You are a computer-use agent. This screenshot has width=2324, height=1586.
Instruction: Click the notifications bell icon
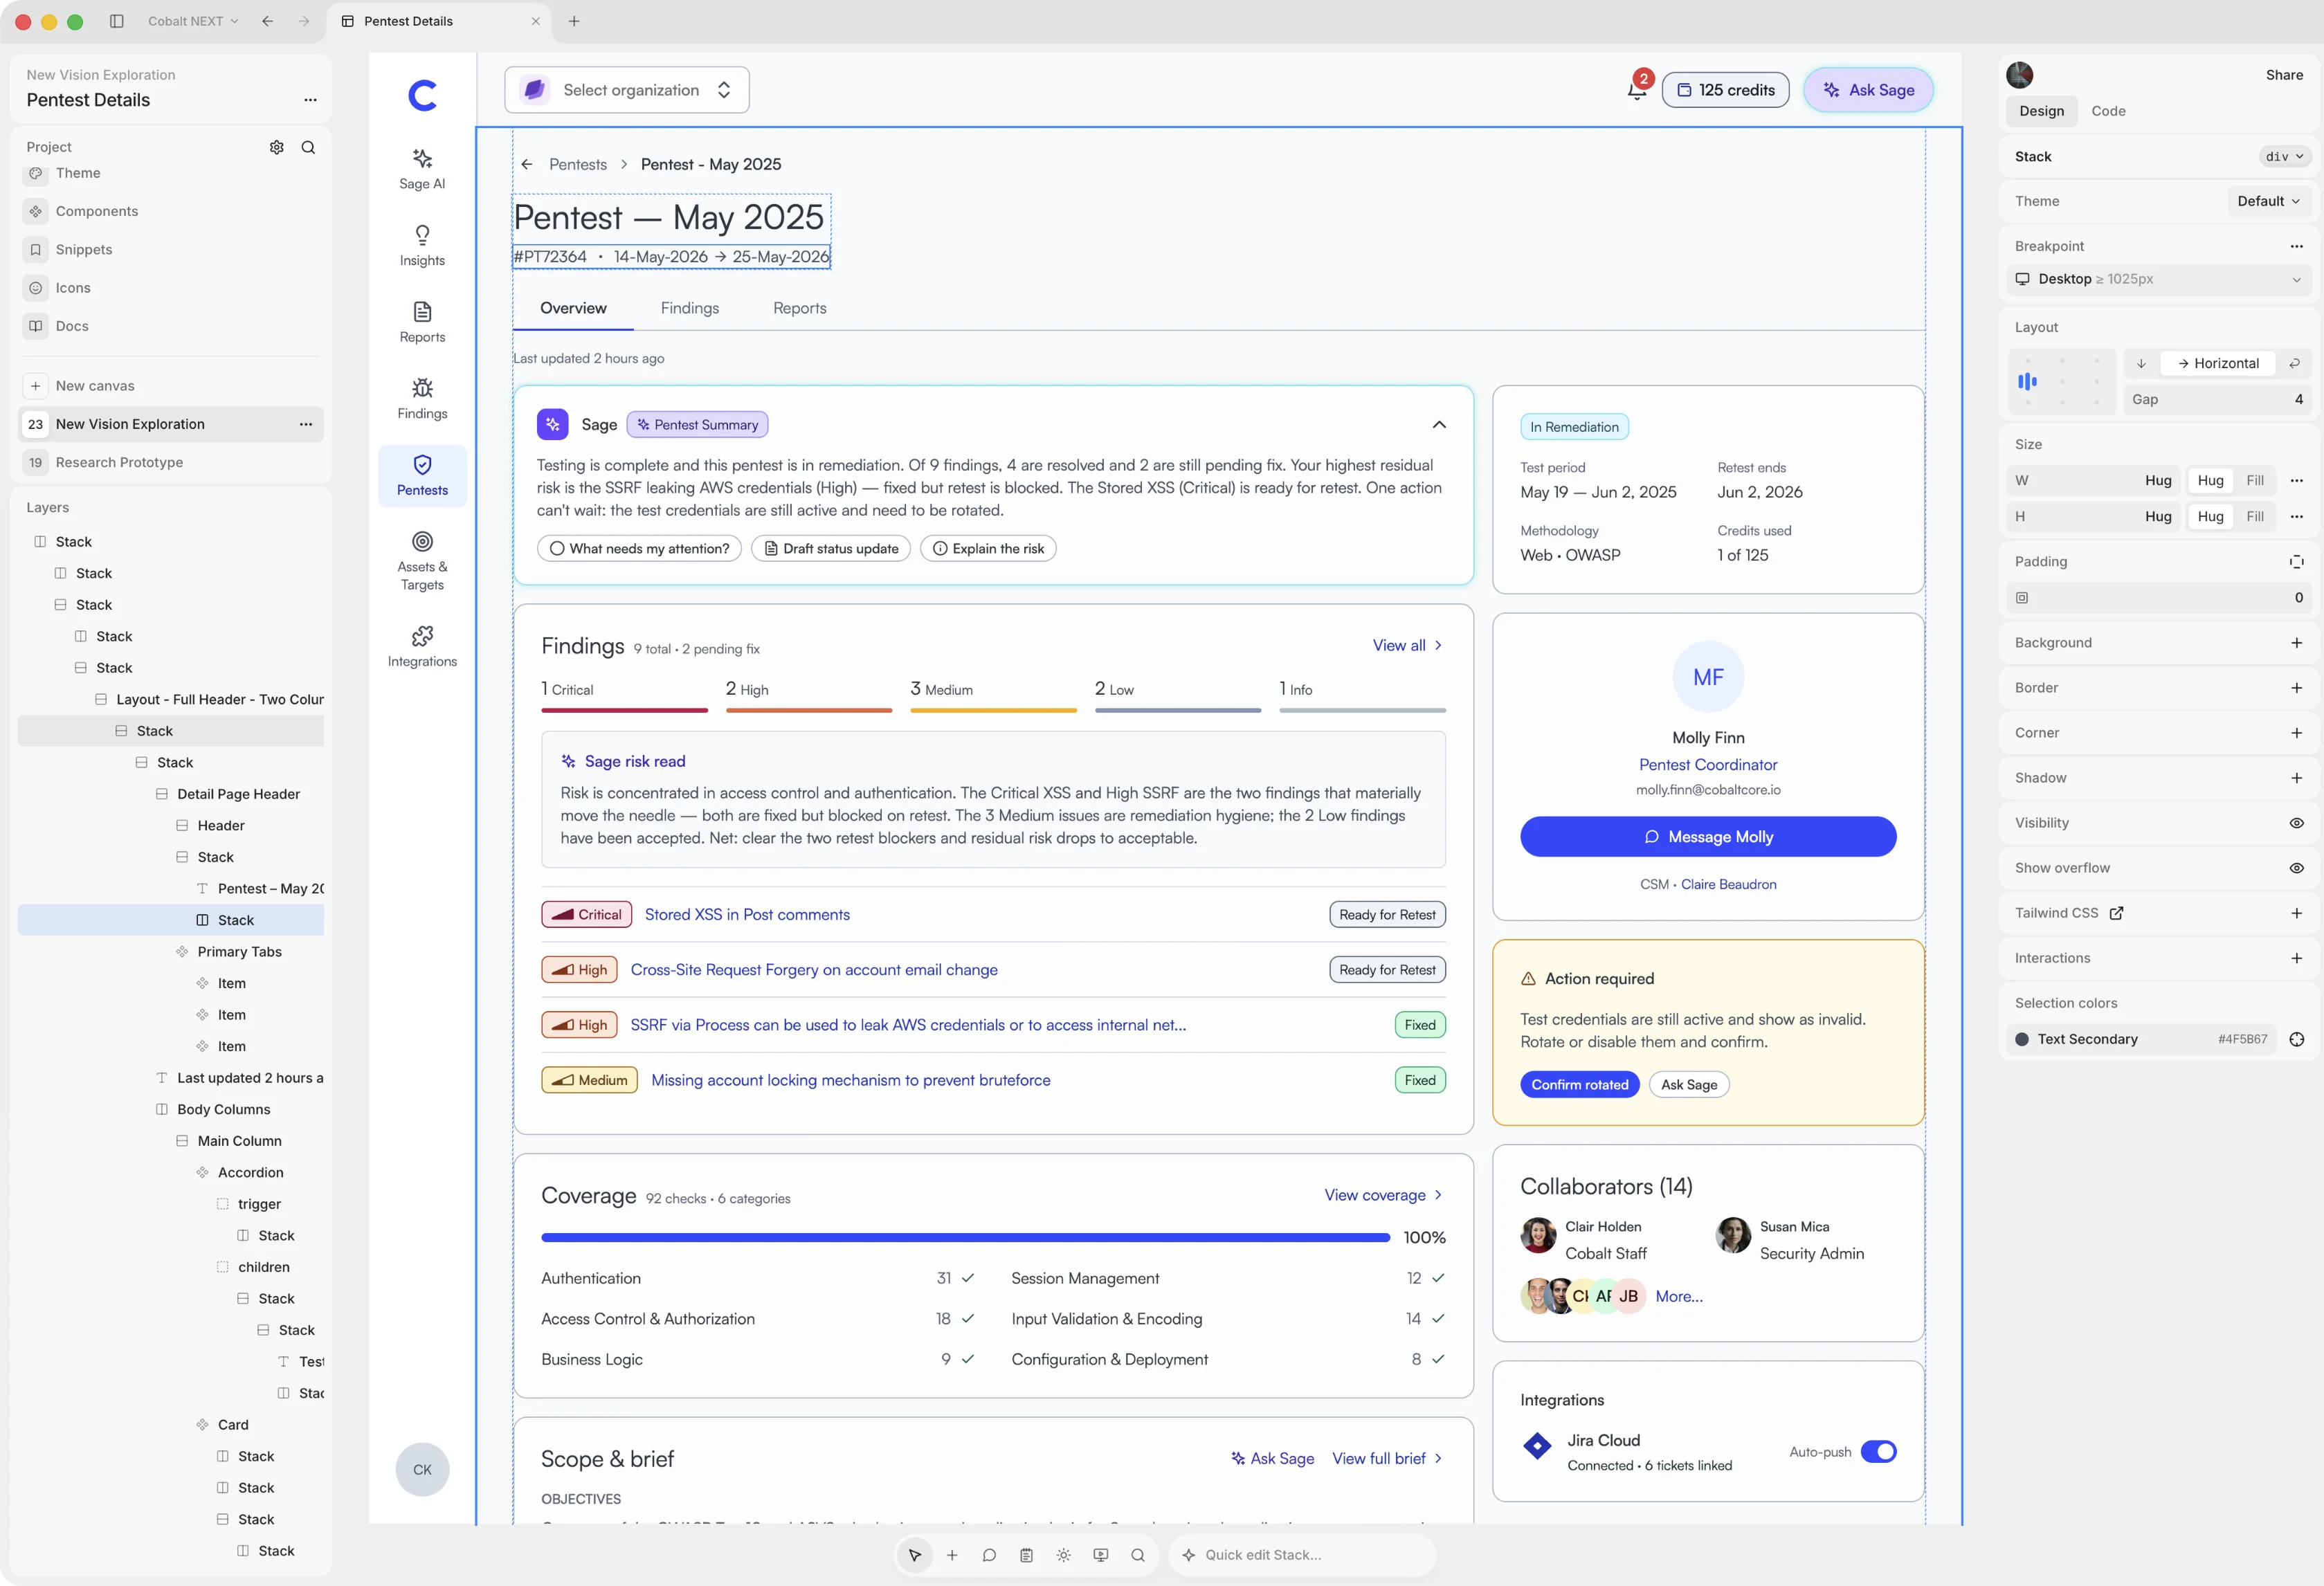tap(1637, 90)
